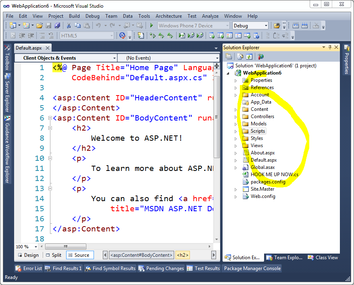The height and width of the screenshot is (285, 354).
Task: Start debugging with the green play icon
Action: pyautogui.click(x=152, y=25)
